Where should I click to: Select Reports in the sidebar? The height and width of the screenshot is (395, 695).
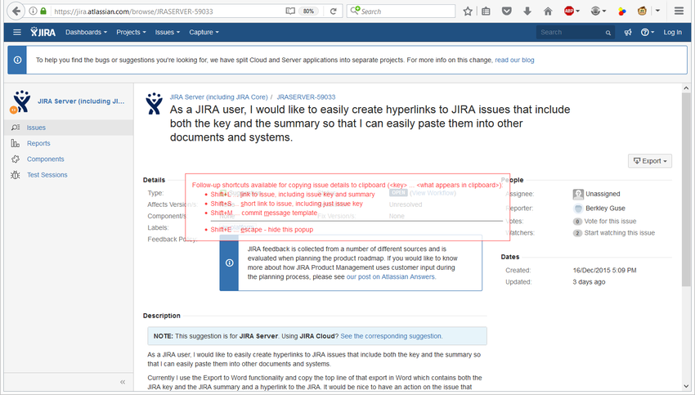(69, 143)
